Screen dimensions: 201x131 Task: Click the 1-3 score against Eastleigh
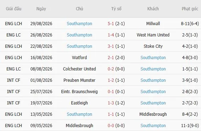click(x=111, y=103)
